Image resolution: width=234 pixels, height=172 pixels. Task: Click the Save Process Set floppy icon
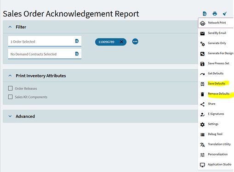point(202,64)
